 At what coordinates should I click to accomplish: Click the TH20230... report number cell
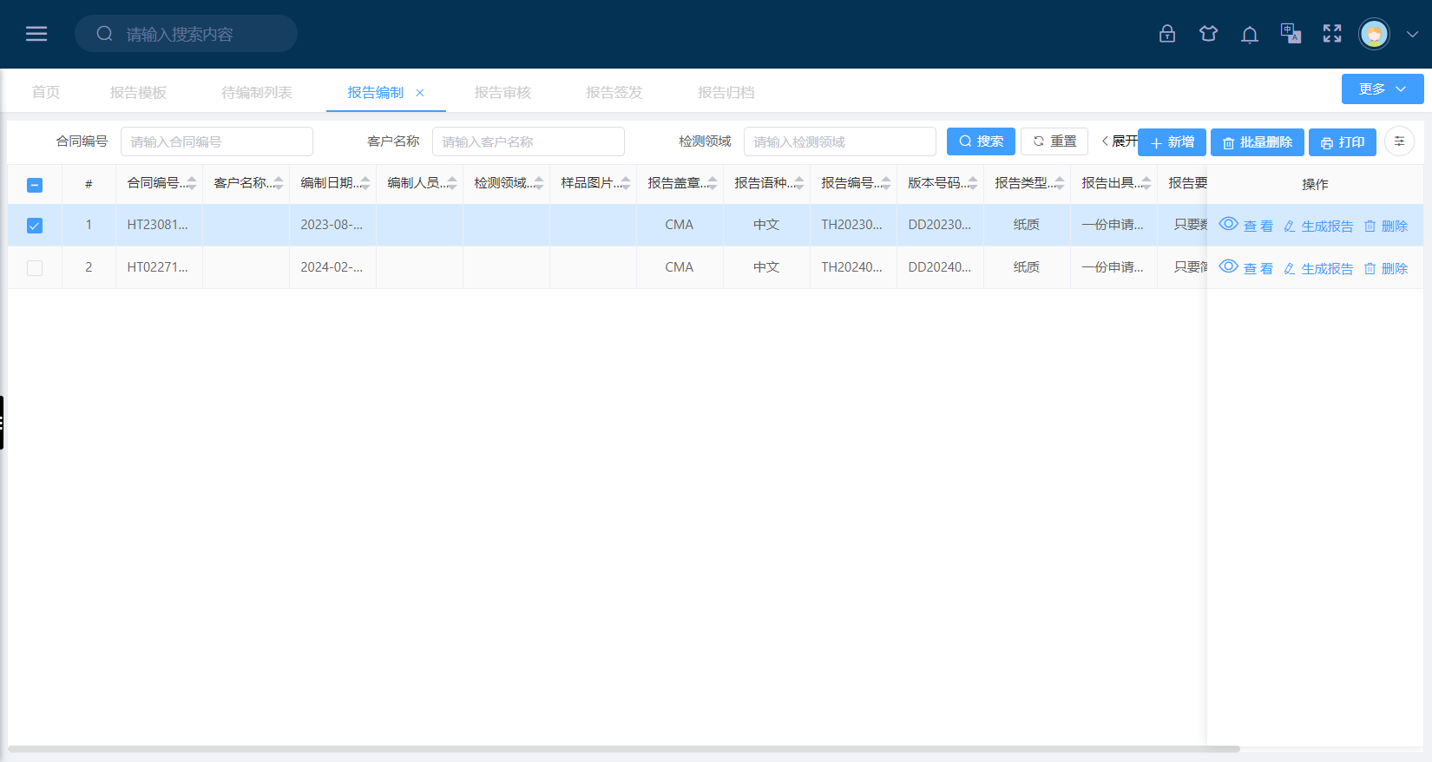coord(852,225)
